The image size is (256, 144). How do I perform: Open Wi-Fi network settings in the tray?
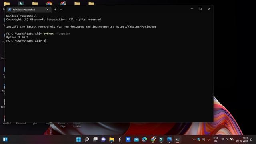(x=223, y=139)
